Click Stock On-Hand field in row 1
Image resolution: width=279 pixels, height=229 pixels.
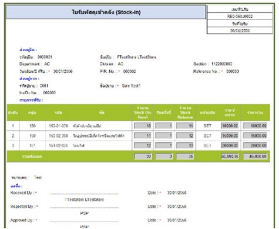coord(143,126)
